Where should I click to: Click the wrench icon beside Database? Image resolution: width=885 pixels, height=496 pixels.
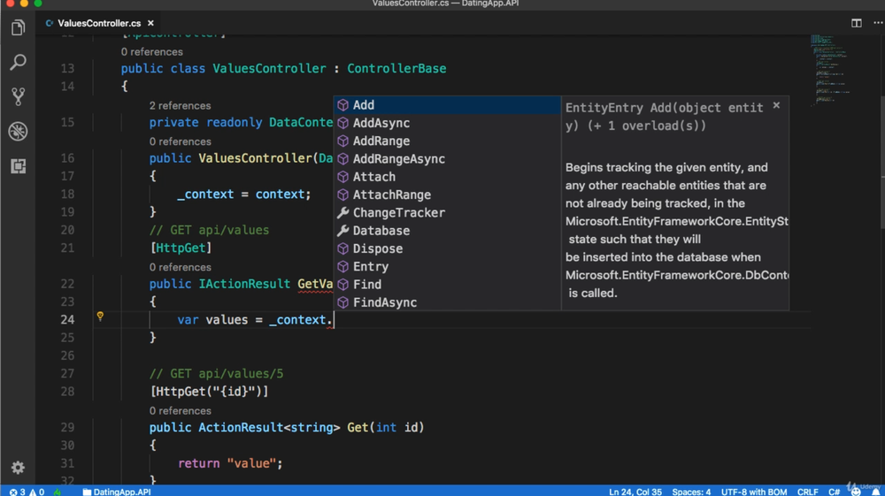[342, 231]
